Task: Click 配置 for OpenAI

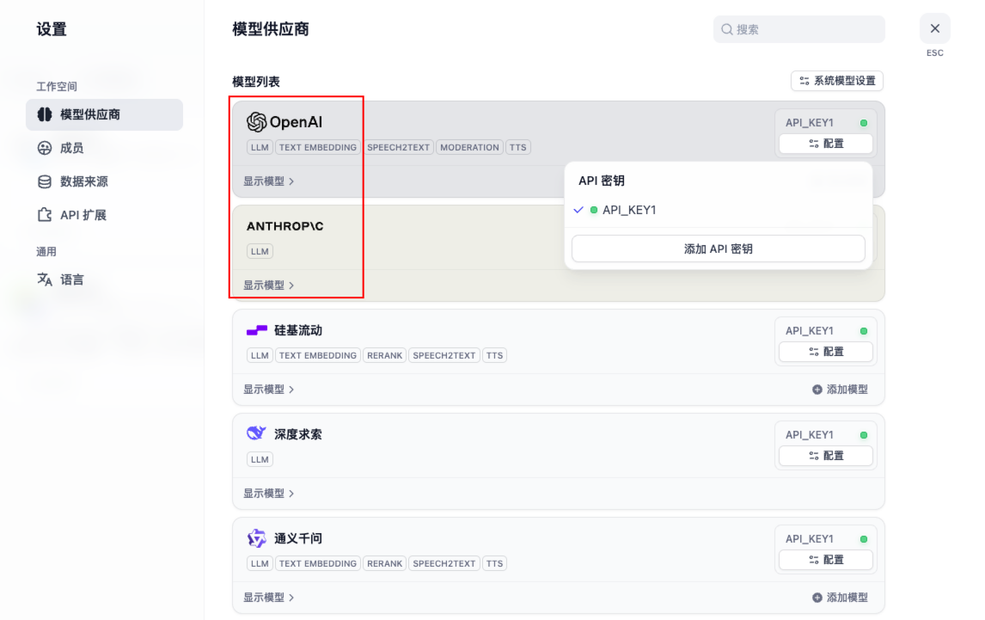Action: coord(825,144)
